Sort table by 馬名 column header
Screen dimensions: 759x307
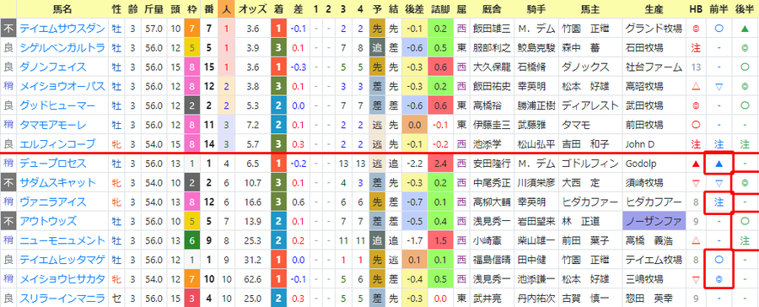pyautogui.click(x=62, y=8)
